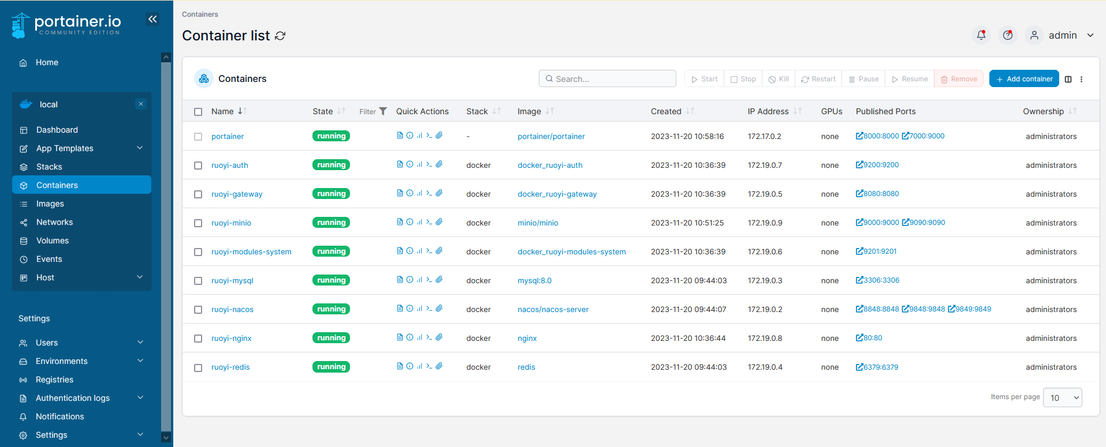
Task: Check the ruoyi-modules-system container
Action: tap(198, 252)
